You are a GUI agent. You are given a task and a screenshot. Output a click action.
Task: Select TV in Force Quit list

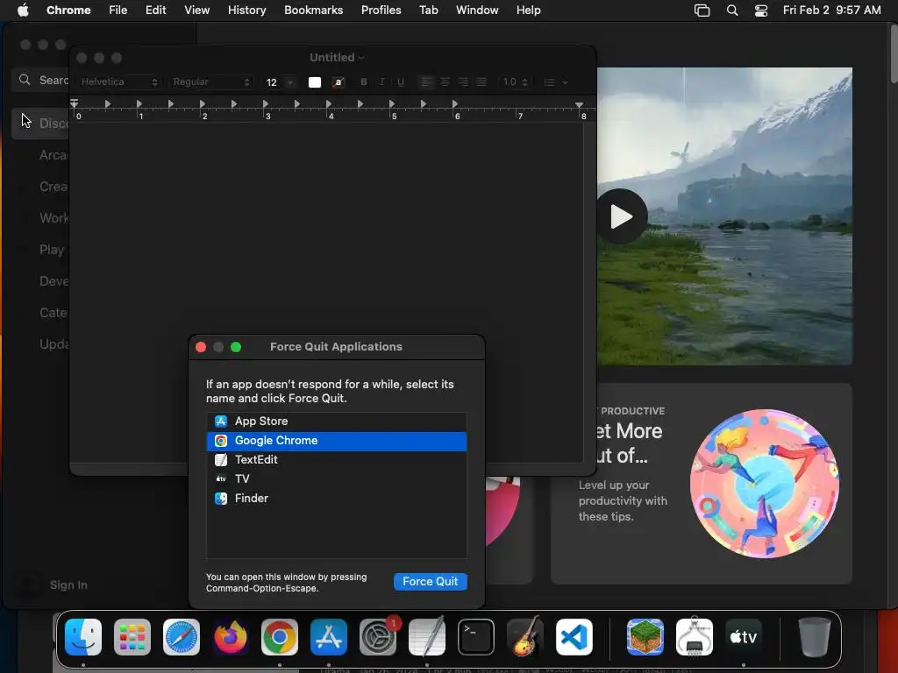[336, 479]
